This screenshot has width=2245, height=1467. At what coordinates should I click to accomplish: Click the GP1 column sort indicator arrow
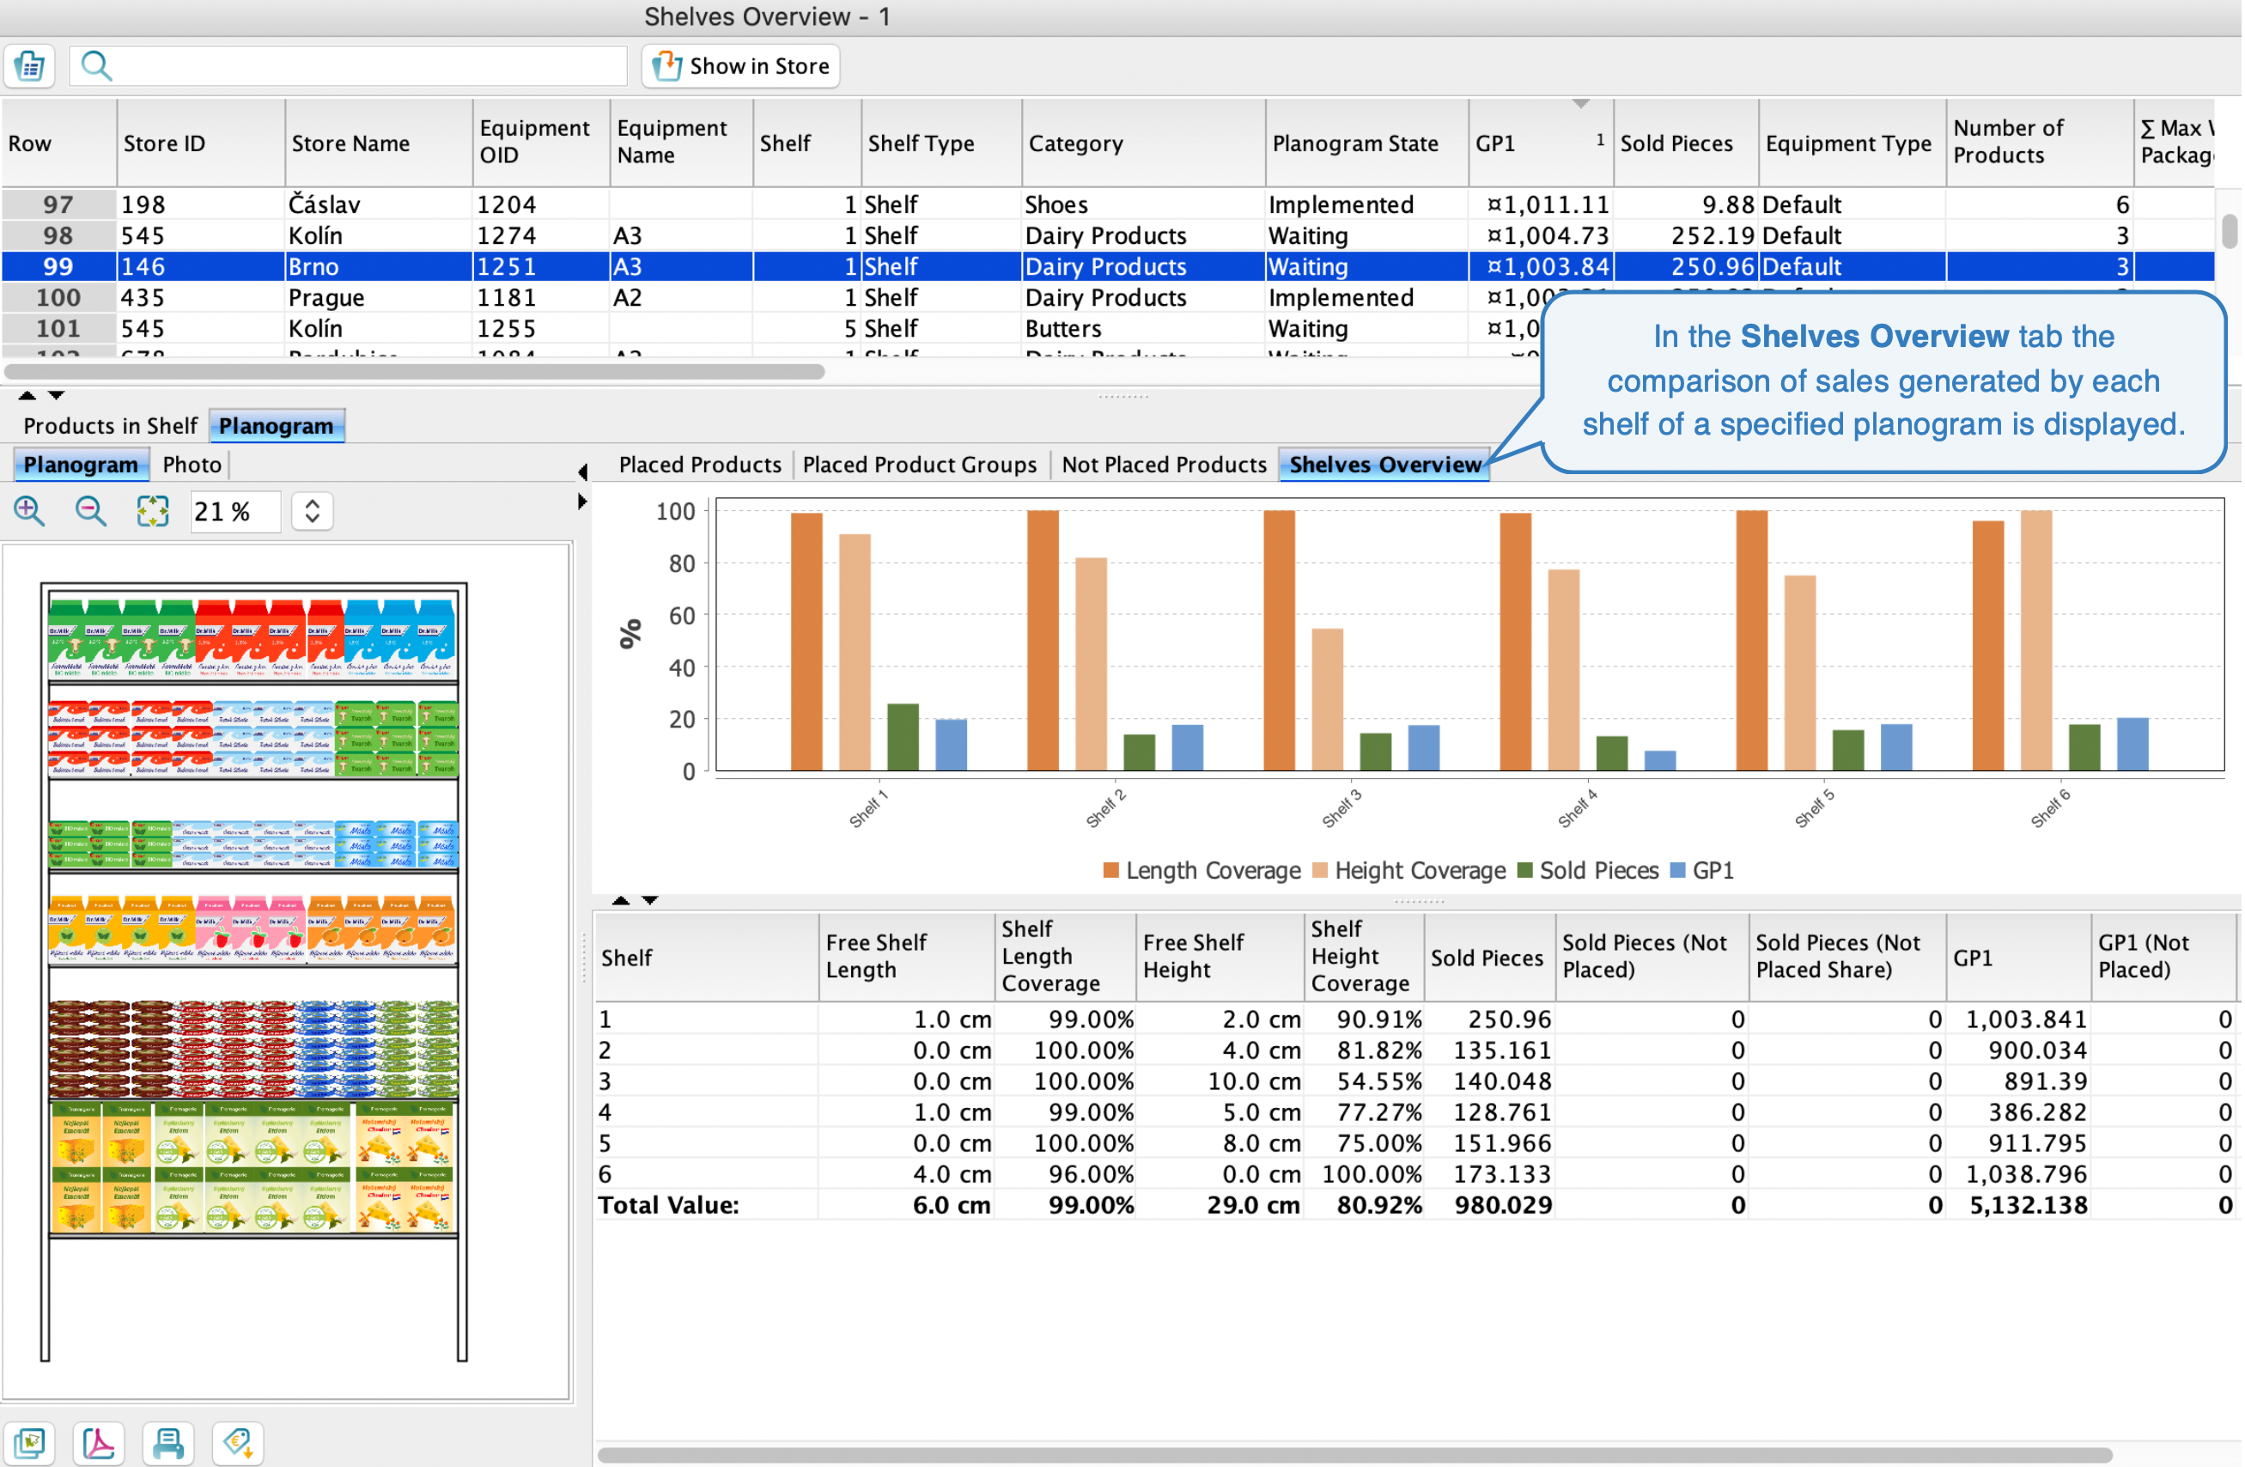[1581, 104]
